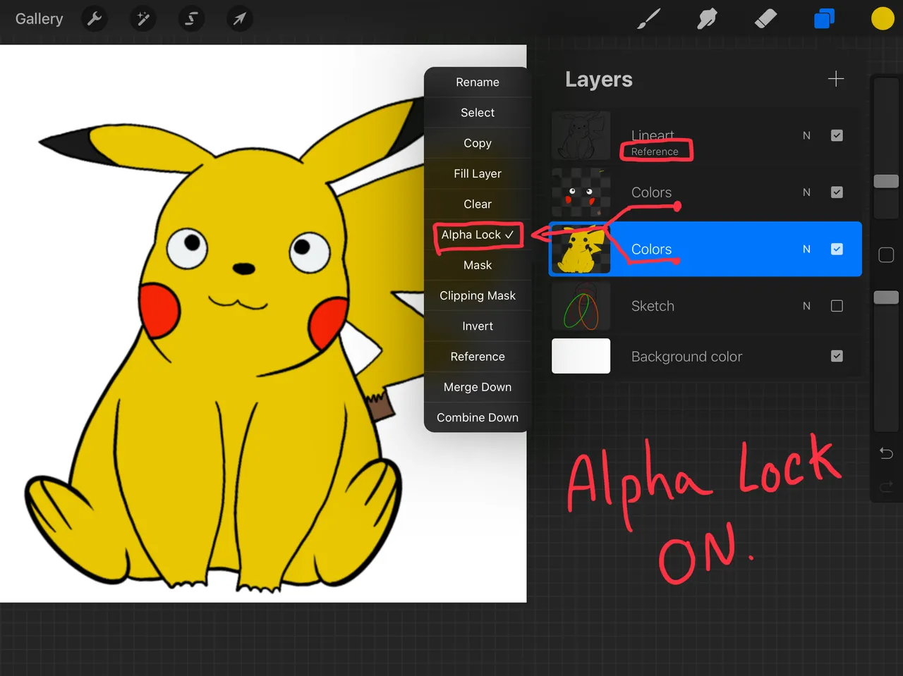Toggle the Layers panel icon

[824, 19]
